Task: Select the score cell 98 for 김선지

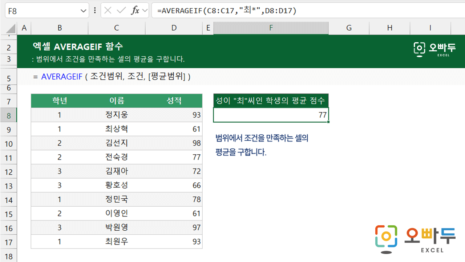Action: 174,143
